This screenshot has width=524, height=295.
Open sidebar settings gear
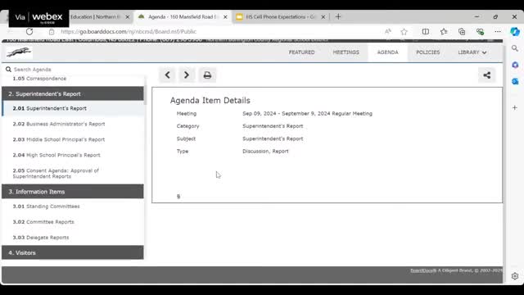(515, 276)
